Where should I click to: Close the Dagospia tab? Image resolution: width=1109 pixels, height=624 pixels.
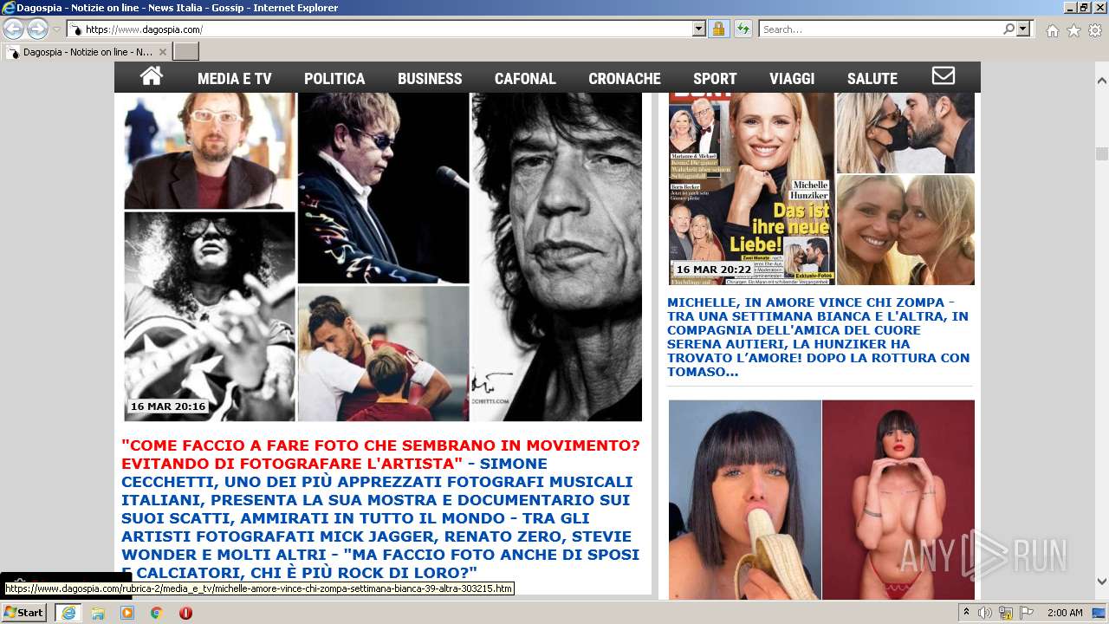tap(162, 52)
